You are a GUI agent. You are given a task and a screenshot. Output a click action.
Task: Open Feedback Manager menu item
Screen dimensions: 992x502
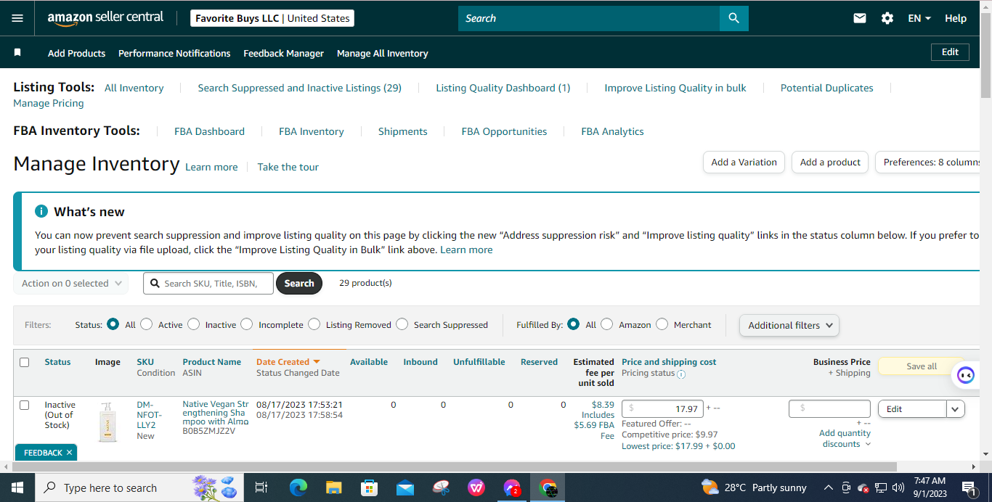tap(283, 53)
